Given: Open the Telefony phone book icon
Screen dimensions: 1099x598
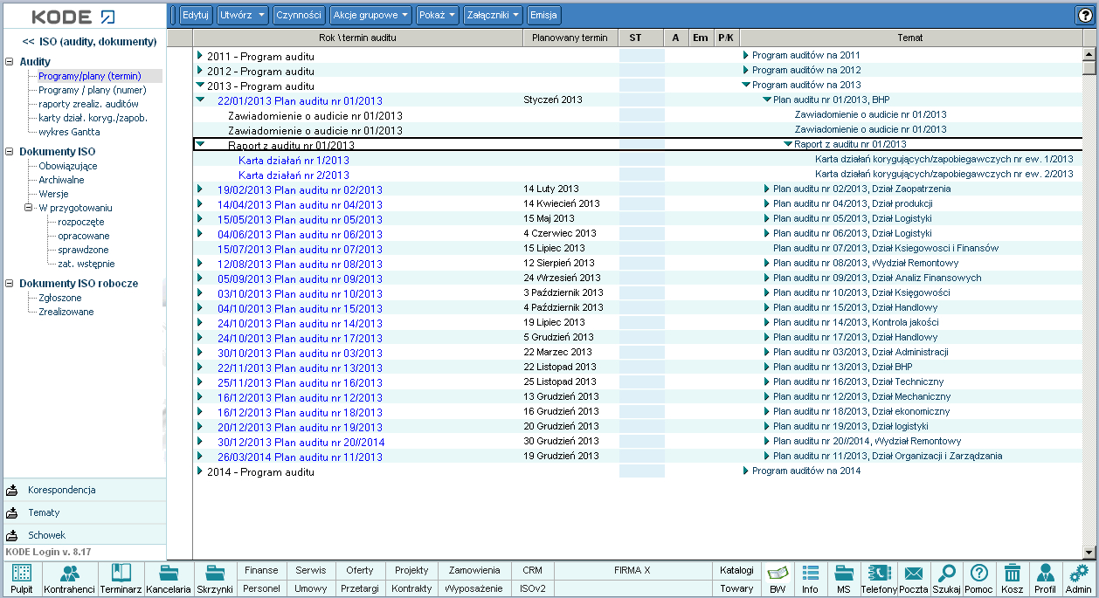Looking at the screenshot, I should pos(879,579).
